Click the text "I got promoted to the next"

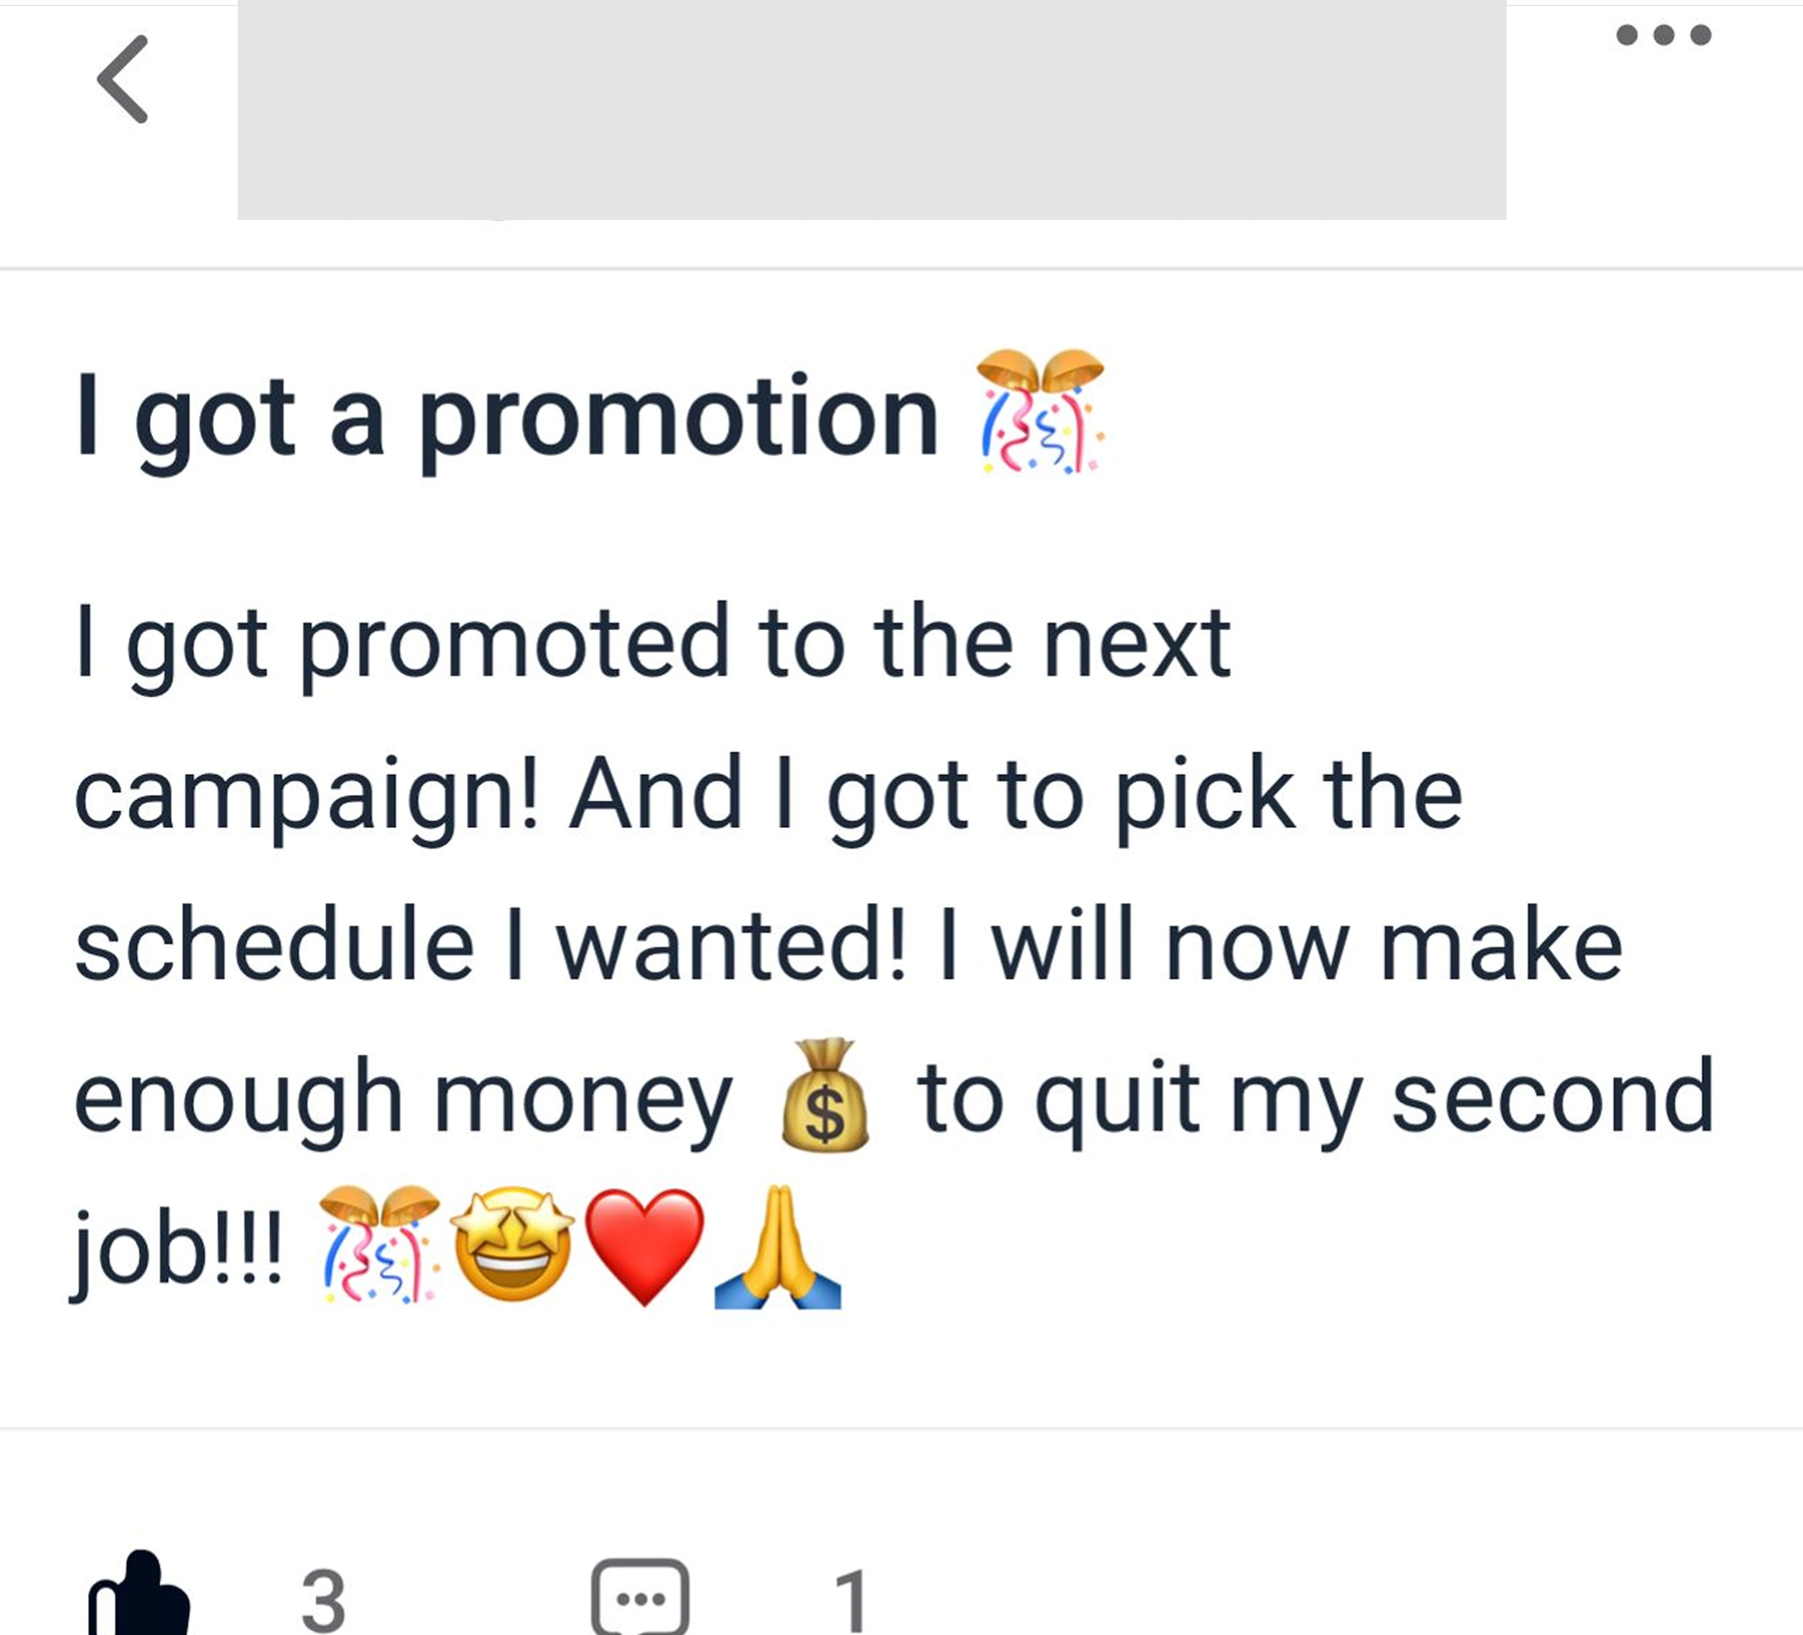click(x=653, y=642)
